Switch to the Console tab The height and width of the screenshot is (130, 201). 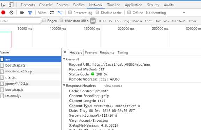click(x=45, y=5)
